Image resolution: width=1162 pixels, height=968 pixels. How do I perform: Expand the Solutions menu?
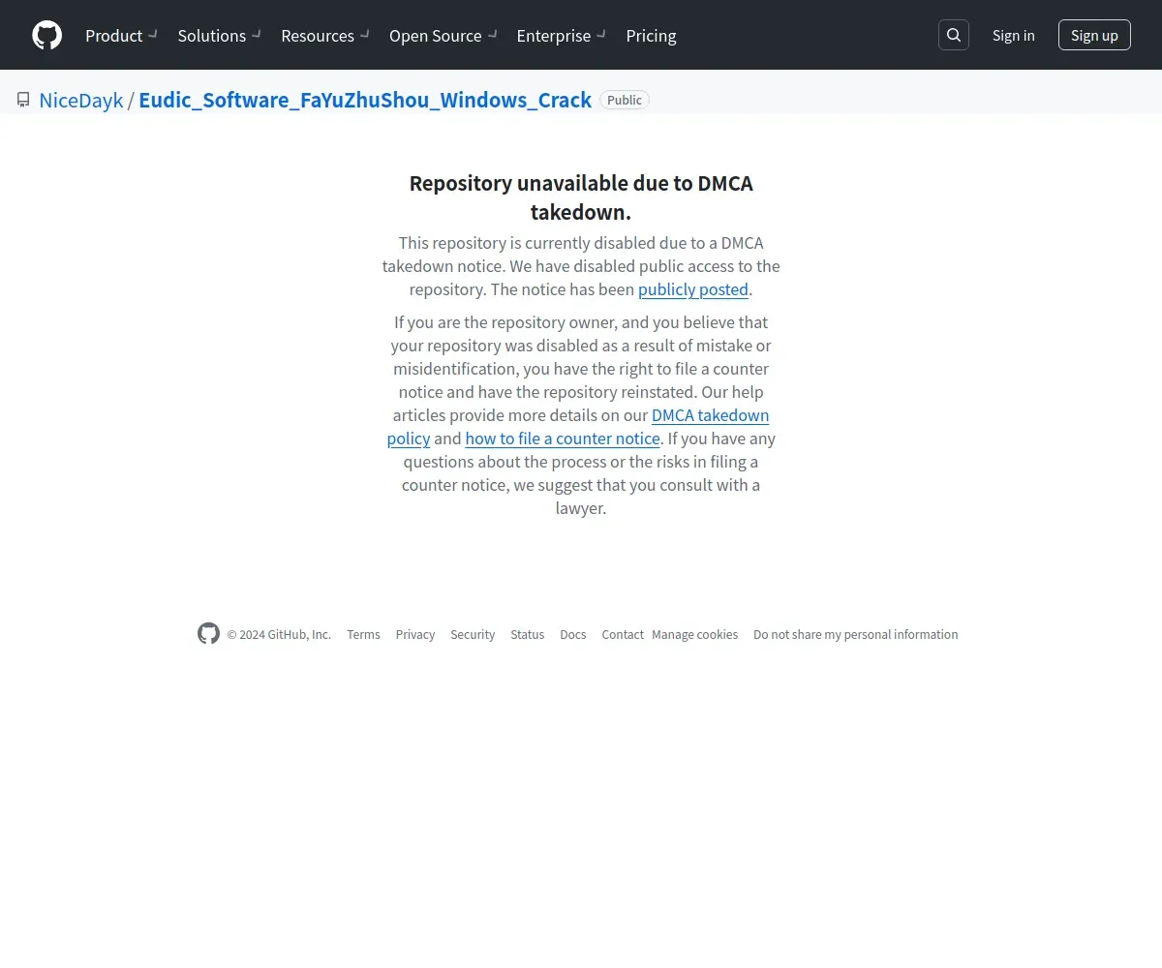[x=220, y=35]
